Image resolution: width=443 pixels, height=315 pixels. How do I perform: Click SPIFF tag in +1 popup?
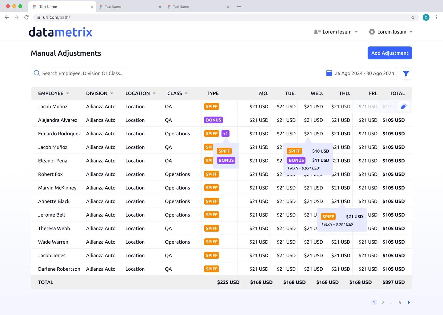[224, 151]
